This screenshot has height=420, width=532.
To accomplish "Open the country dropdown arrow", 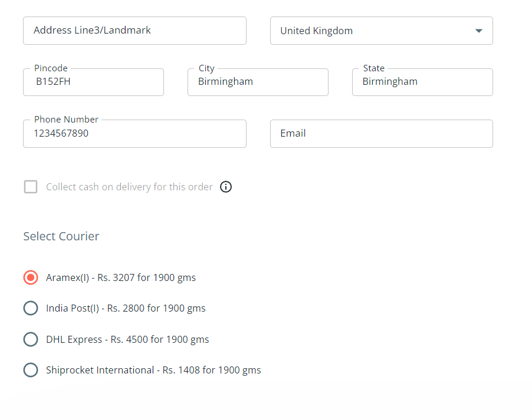I will coord(479,31).
